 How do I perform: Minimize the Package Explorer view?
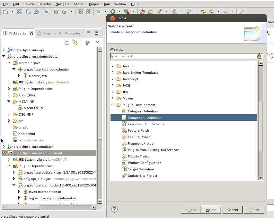88,33
